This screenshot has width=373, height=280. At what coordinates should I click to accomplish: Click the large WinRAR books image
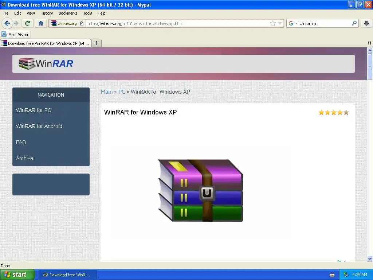point(201,190)
